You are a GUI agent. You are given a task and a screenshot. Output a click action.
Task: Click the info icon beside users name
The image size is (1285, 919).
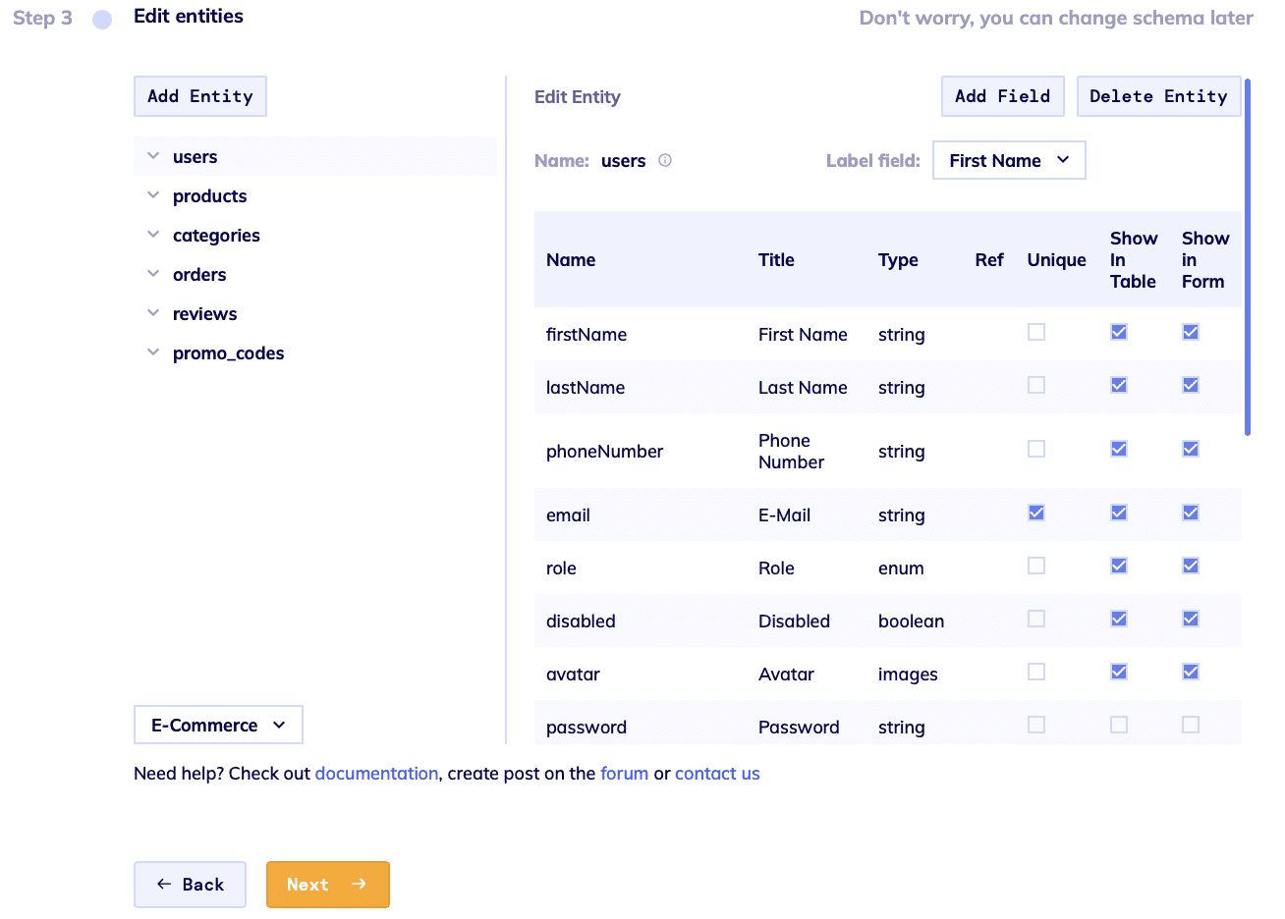coord(665,160)
